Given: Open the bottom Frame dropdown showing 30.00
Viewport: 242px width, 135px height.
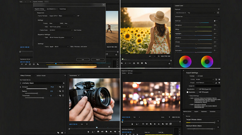Looking at the screenshot, I should tap(59, 47).
